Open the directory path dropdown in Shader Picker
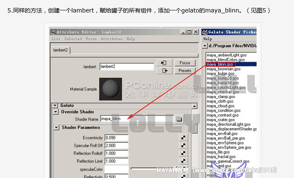 pos(205,46)
